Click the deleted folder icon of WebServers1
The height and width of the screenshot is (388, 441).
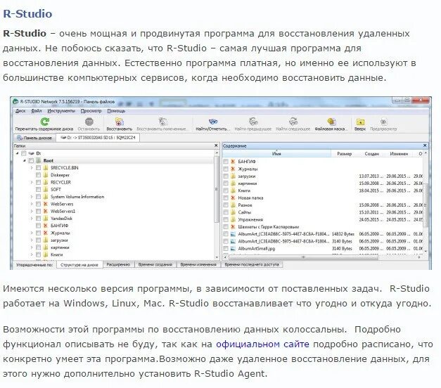[46, 211]
